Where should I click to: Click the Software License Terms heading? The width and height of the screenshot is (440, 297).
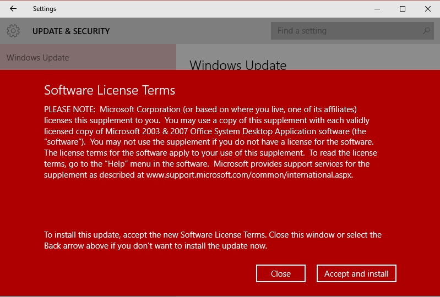110,90
